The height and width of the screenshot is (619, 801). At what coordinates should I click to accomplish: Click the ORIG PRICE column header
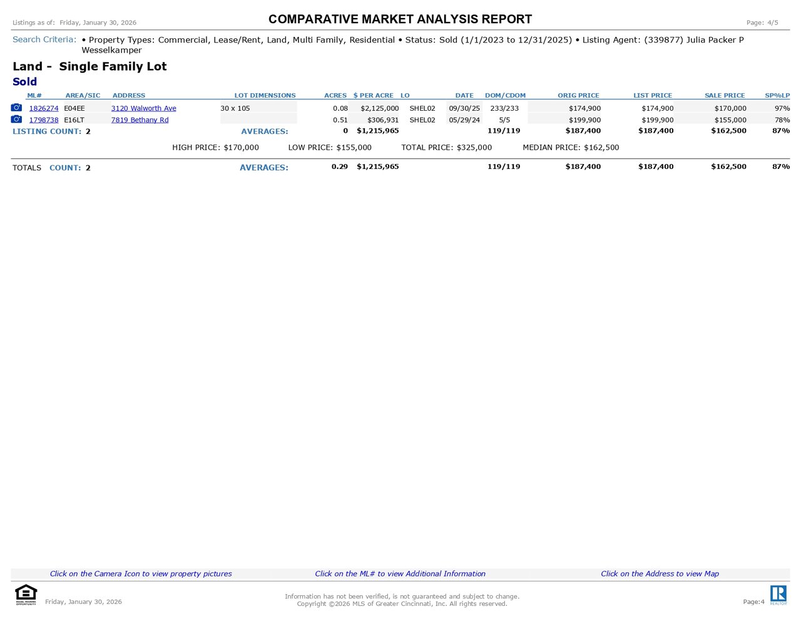pos(578,95)
